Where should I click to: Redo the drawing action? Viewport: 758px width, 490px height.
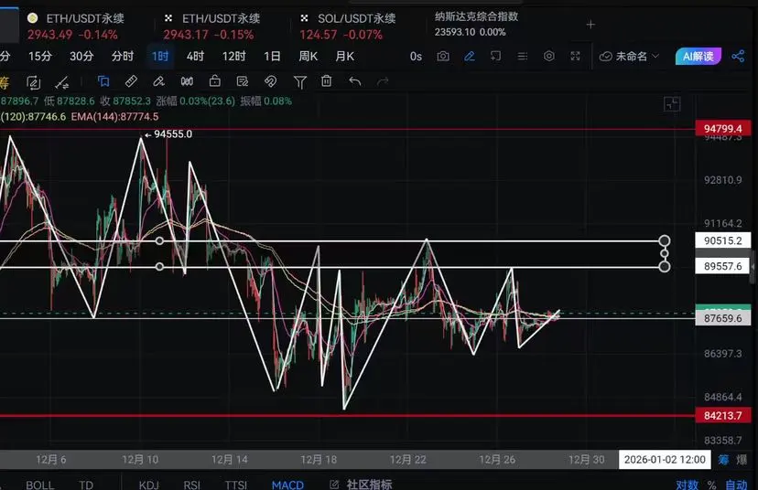tap(383, 81)
